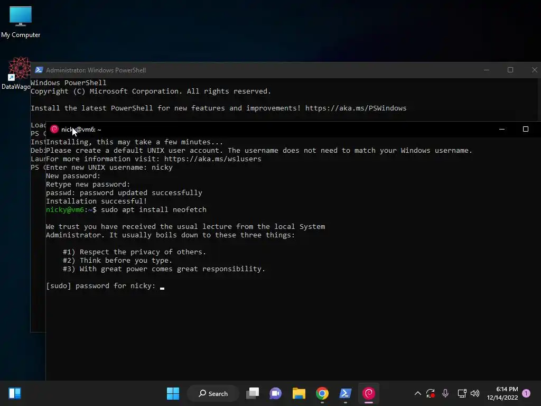Screen dimensions: 541x406
Task: Click the PowerShell icon in the title bar
Action: (39, 70)
